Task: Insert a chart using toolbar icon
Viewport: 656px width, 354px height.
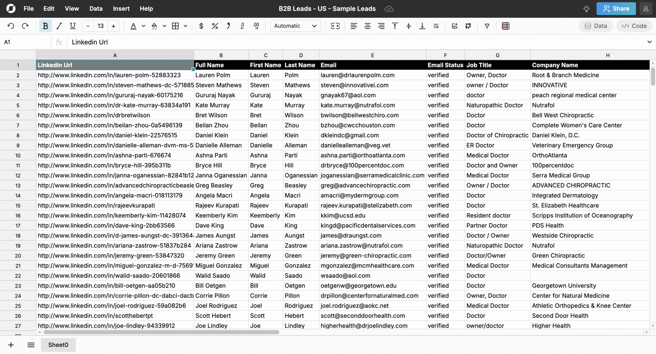Action: click(455, 26)
